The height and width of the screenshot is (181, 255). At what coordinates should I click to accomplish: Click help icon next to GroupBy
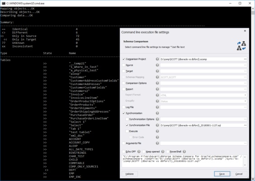coord(157,101)
